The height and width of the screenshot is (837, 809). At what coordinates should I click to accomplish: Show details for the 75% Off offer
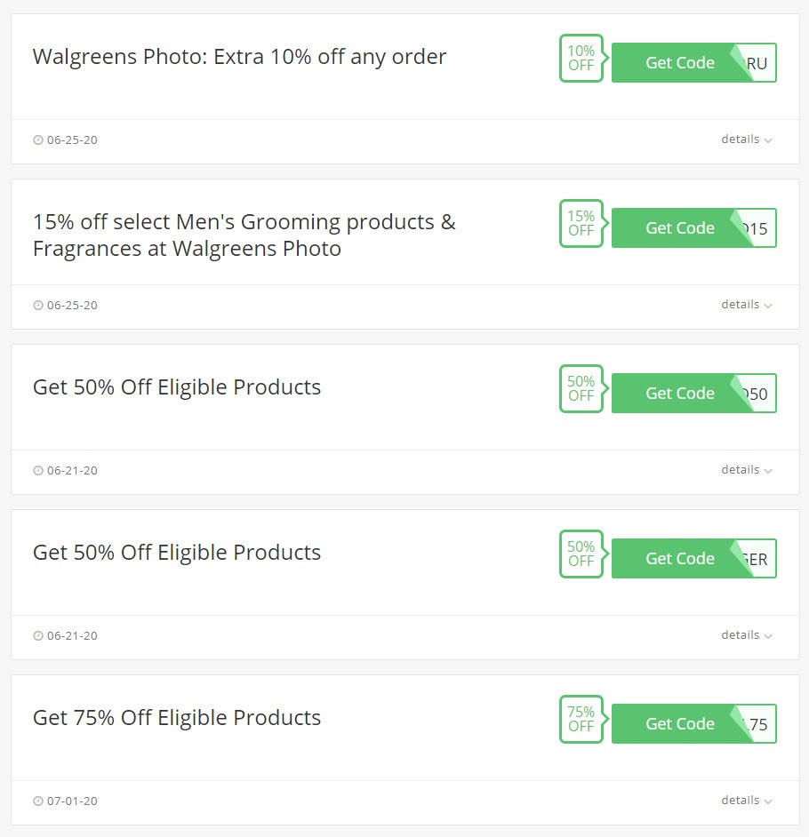(x=746, y=801)
